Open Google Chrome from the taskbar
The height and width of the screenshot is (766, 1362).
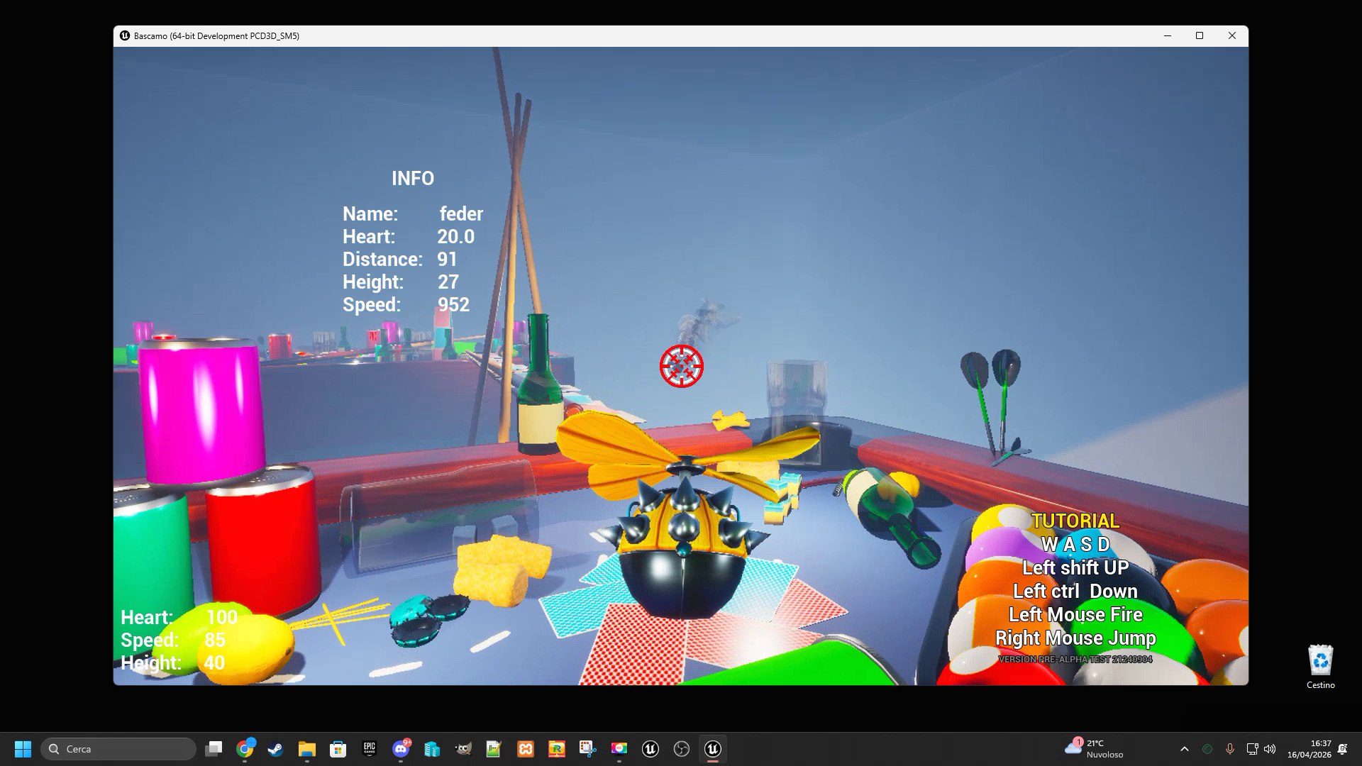(245, 749)
